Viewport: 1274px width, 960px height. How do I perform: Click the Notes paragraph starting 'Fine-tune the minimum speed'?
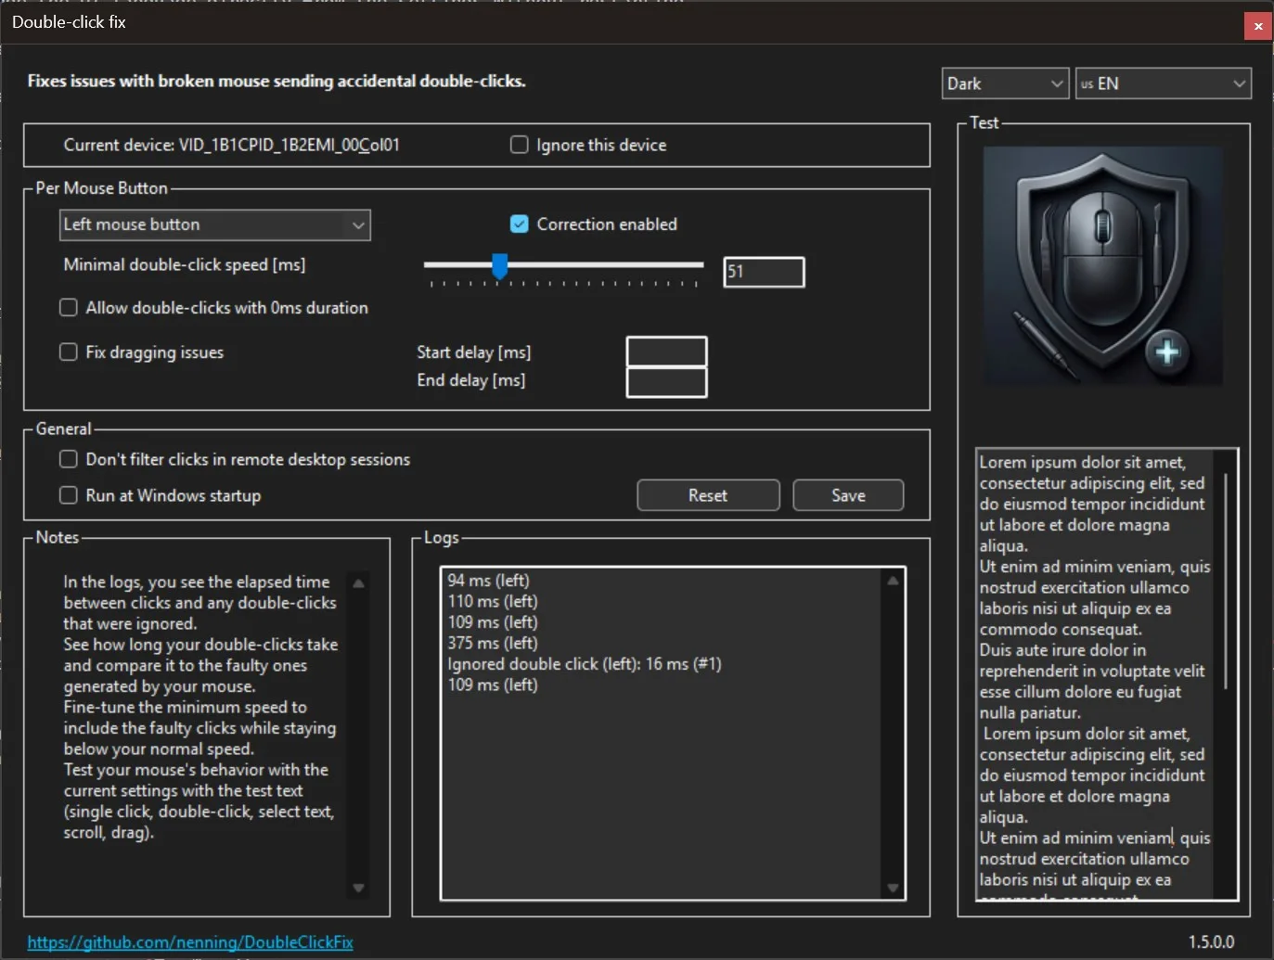(x=199, y=728)
